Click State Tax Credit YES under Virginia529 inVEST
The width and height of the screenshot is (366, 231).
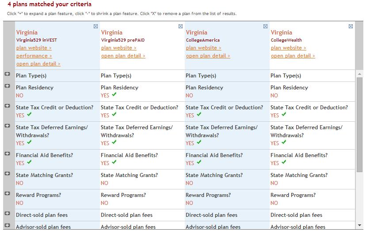tap(20, 115)
